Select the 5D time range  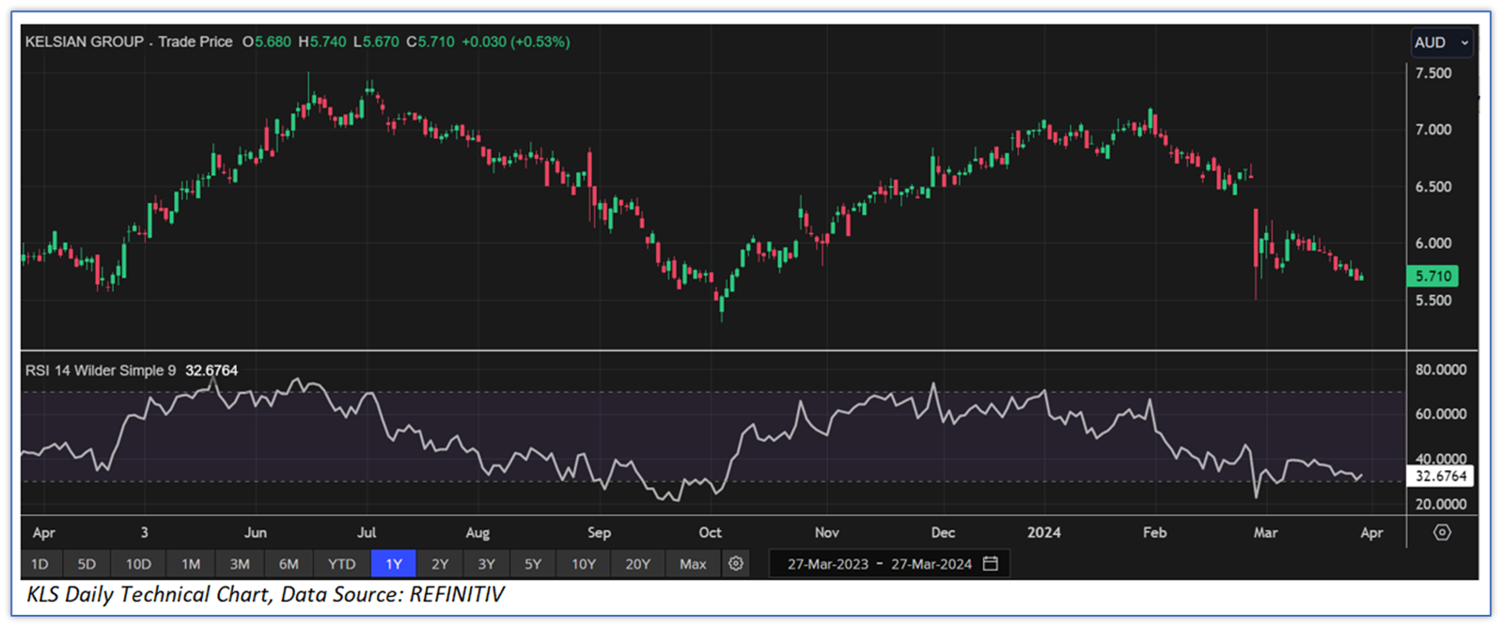point(86,564)
